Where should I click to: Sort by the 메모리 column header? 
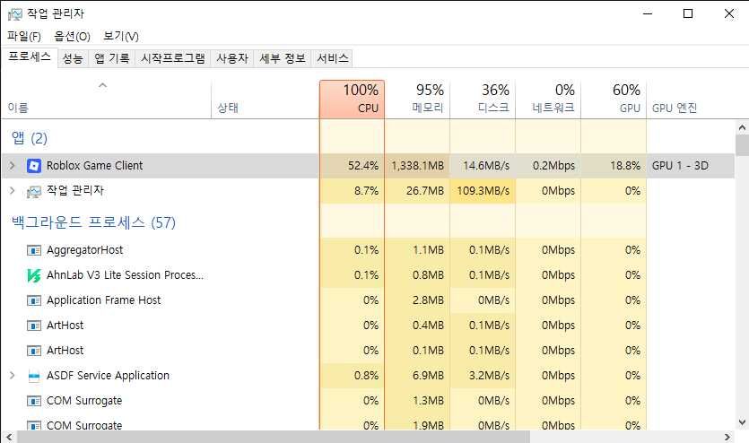[x=417, y=99]
